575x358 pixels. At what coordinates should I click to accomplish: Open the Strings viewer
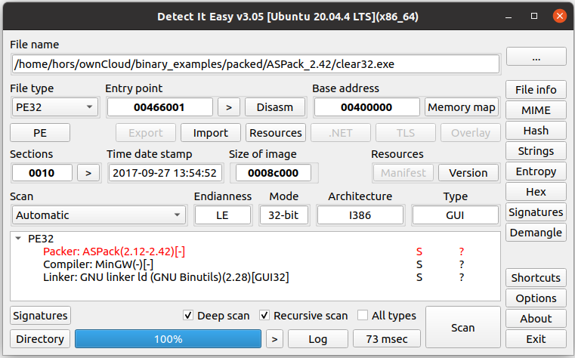[536, 151]
